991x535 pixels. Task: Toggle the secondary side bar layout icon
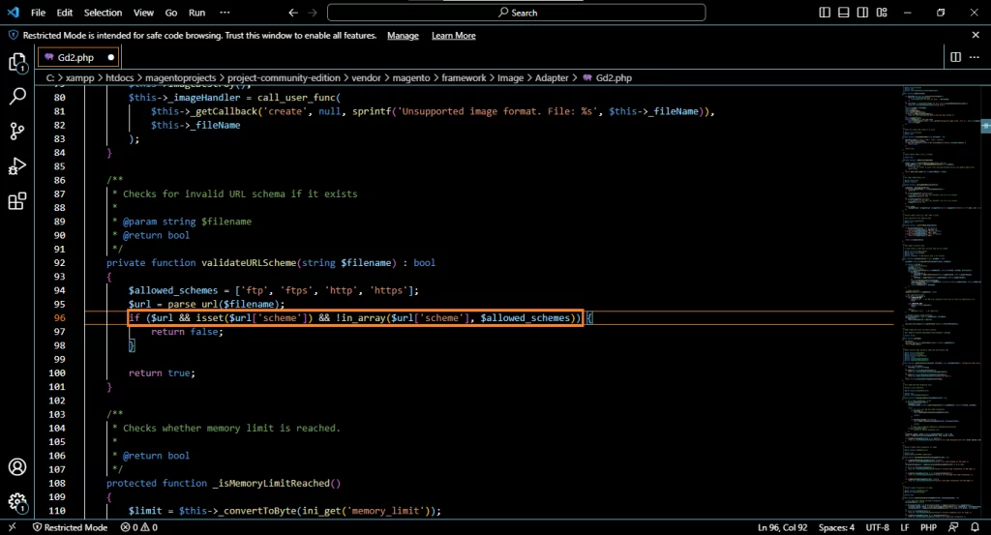click(x=862, y=13)
